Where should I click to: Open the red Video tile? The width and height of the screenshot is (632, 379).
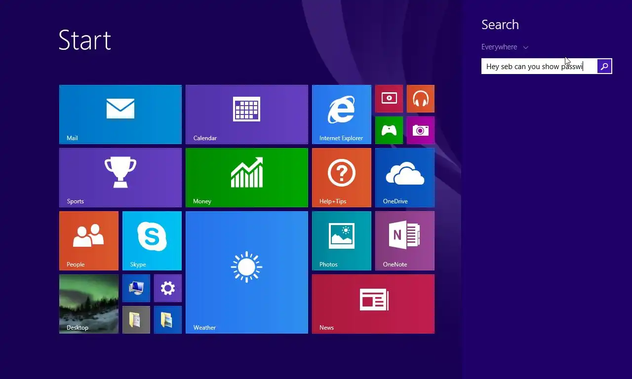389,99
